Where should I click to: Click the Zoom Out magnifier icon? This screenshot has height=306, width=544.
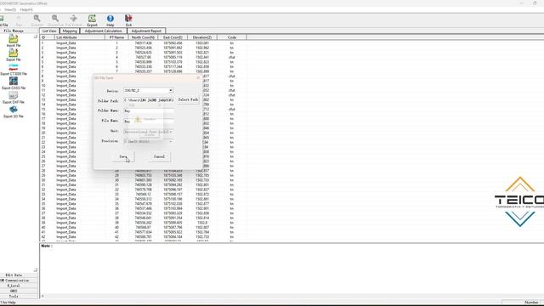point(55,20)
